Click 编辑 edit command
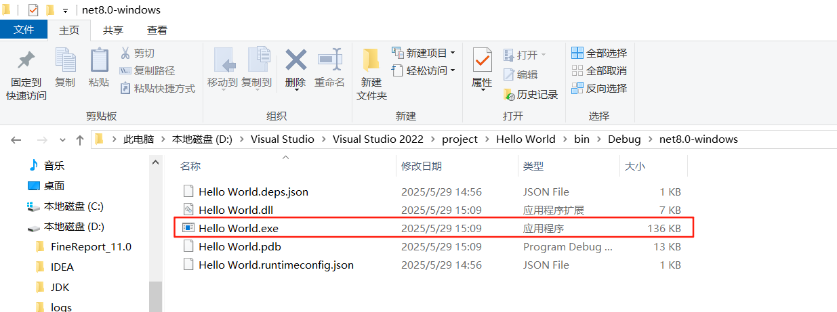The height and width of the screenshot is (312, 837). 520,74
